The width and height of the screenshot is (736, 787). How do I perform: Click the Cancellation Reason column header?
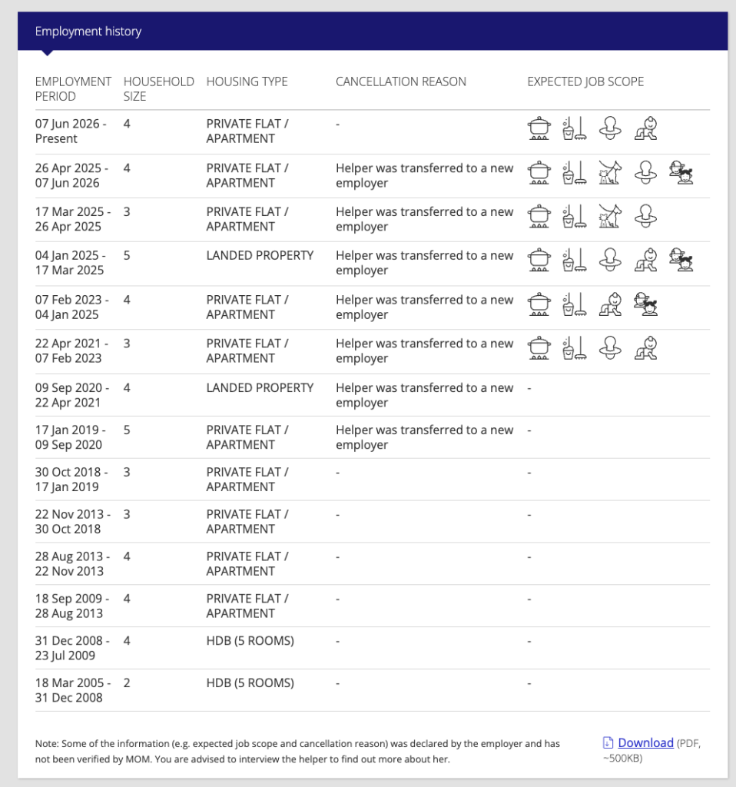pyautogui.click(x=401, y=81)
